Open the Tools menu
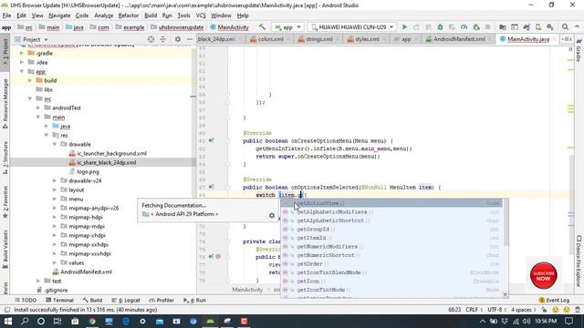Image resolution: width=584 pixels, height=328 pixels. pyautogui.click(x=183, y=15)
